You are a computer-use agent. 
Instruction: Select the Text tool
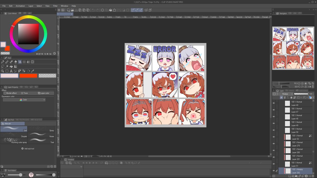[11, 71]
